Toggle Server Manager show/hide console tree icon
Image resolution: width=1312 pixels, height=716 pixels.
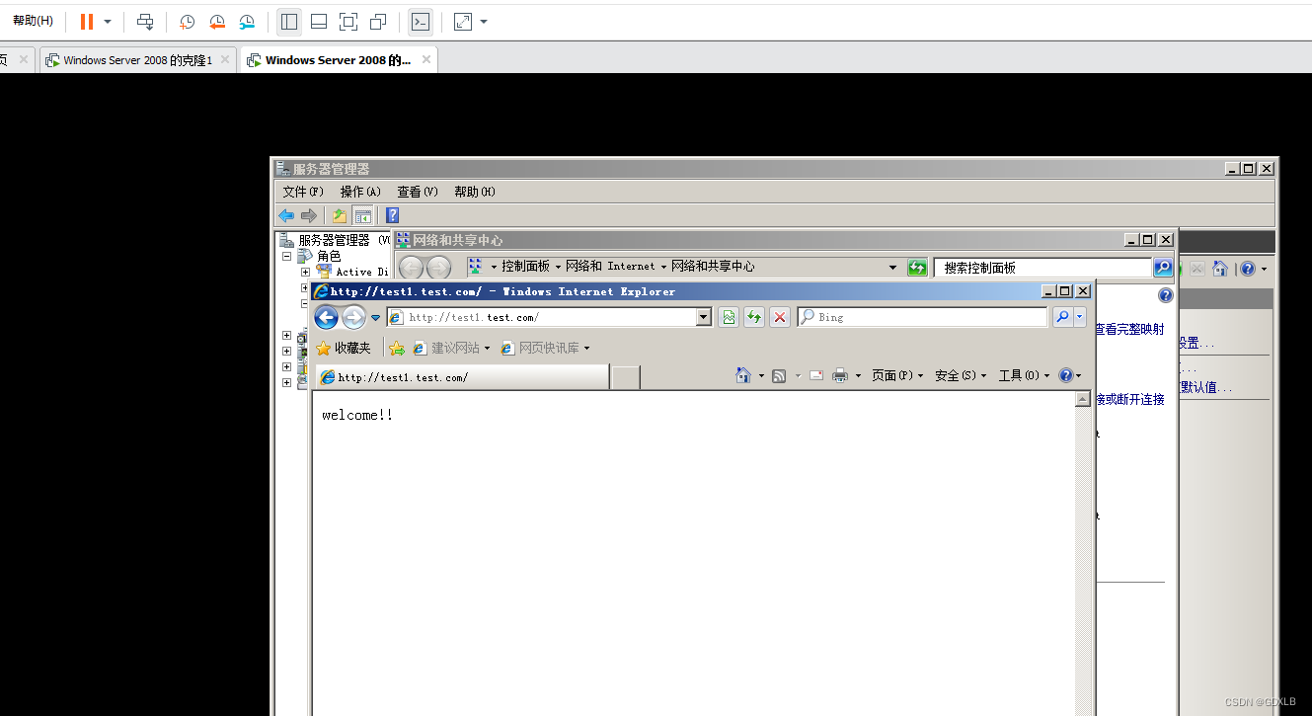(x=362, y=215)
